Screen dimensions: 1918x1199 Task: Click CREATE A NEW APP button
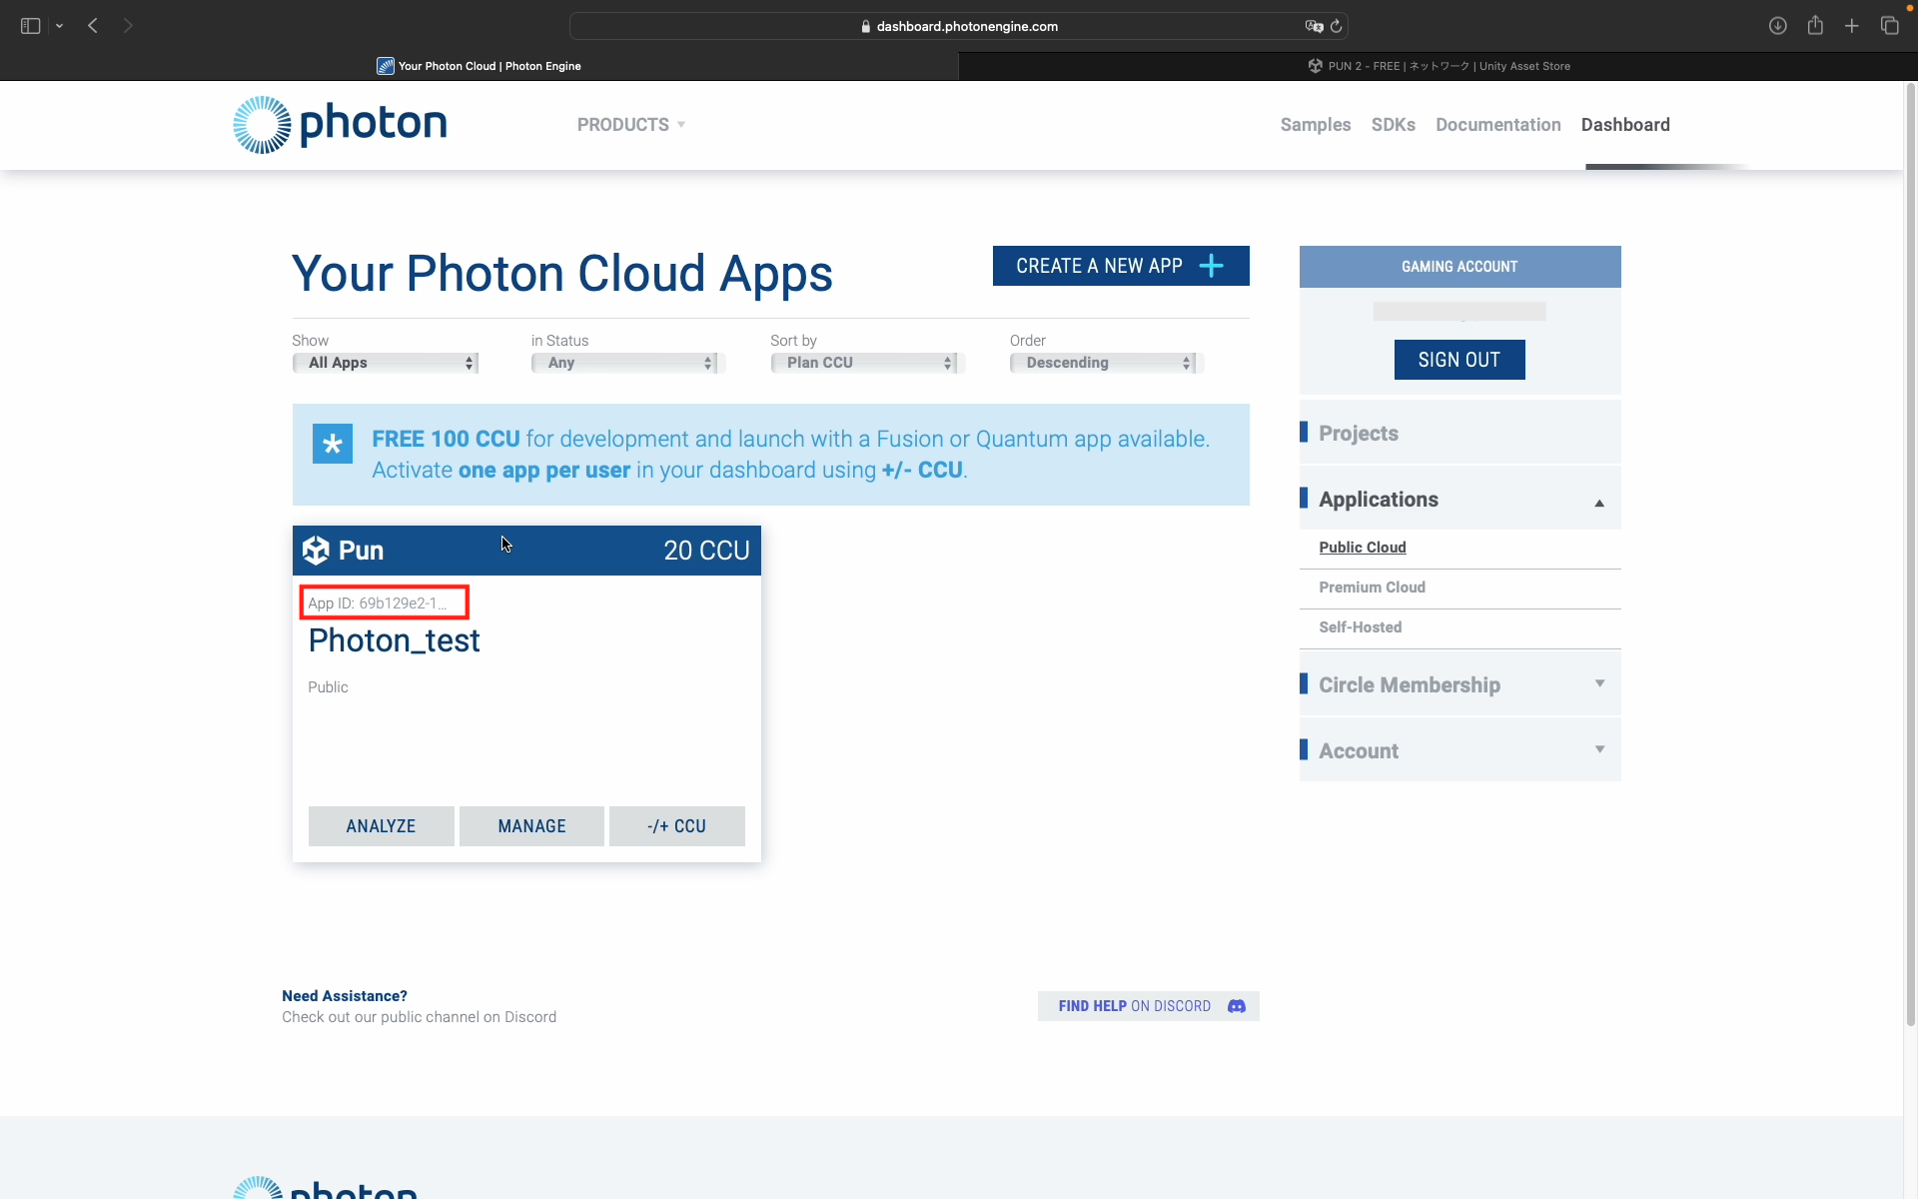(x=1121, y=266)
